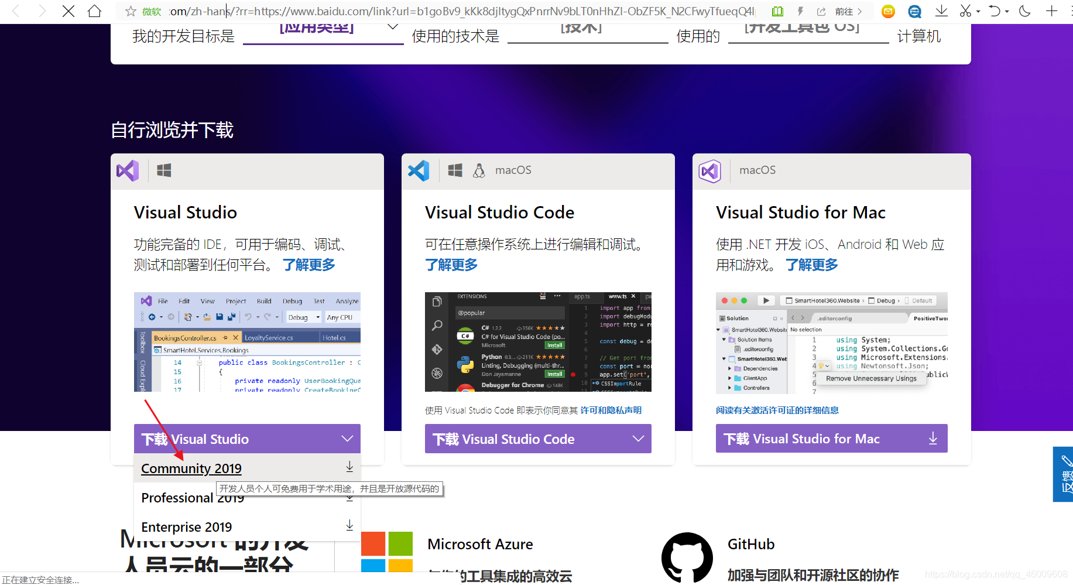Click the share icon in address bar

821,11
